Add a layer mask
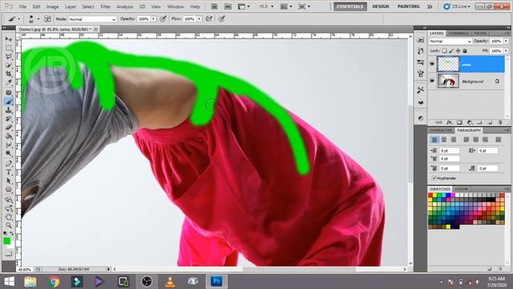 (x=459, y=122)
